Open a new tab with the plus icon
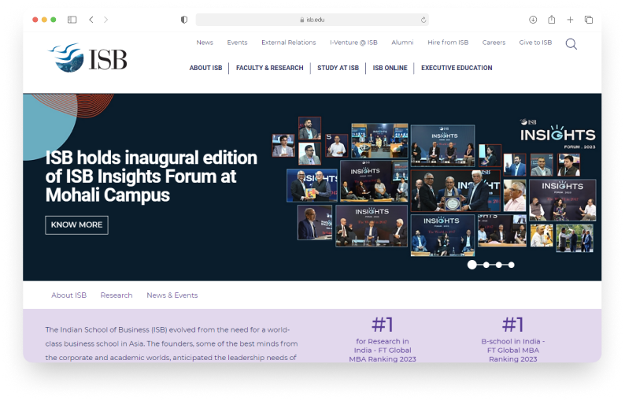Image resolution: width=625 pixels, height=401 pixels. (570, 20)
